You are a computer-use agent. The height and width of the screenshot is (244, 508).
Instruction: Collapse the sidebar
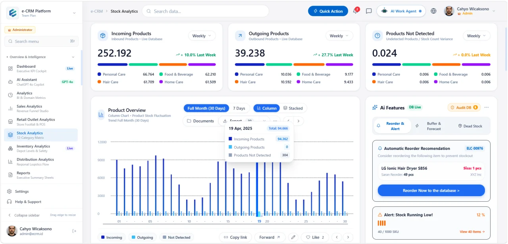pos(24,215)
